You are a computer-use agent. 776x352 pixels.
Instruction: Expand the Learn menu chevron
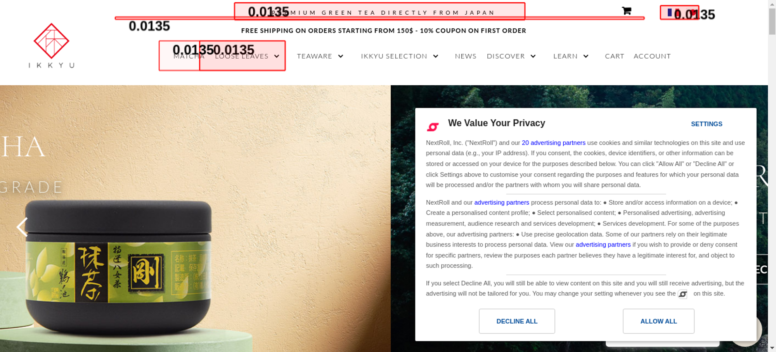pos(586,56)
